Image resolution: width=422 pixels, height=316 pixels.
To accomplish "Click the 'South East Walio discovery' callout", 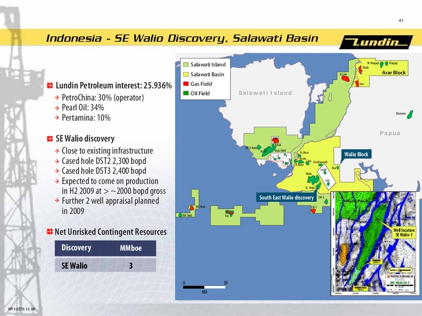I will click(286, 197).
